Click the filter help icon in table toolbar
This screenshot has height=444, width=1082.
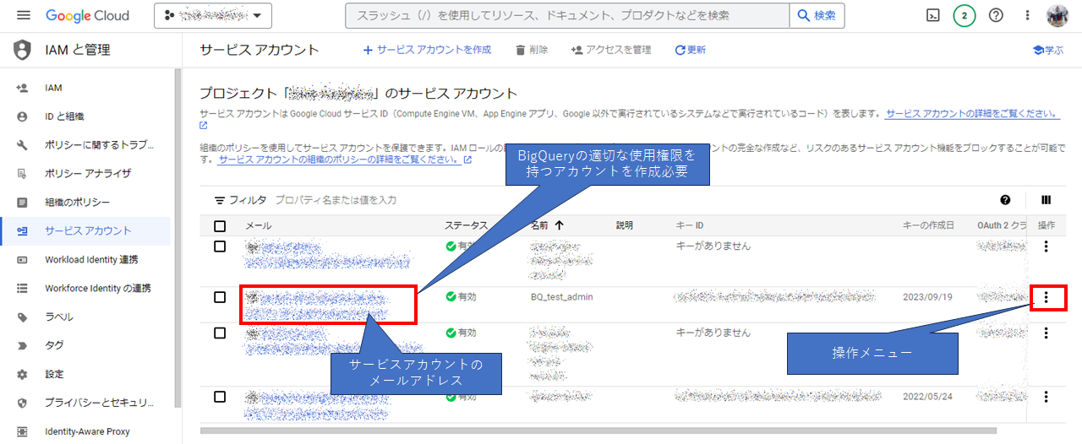1005,200
